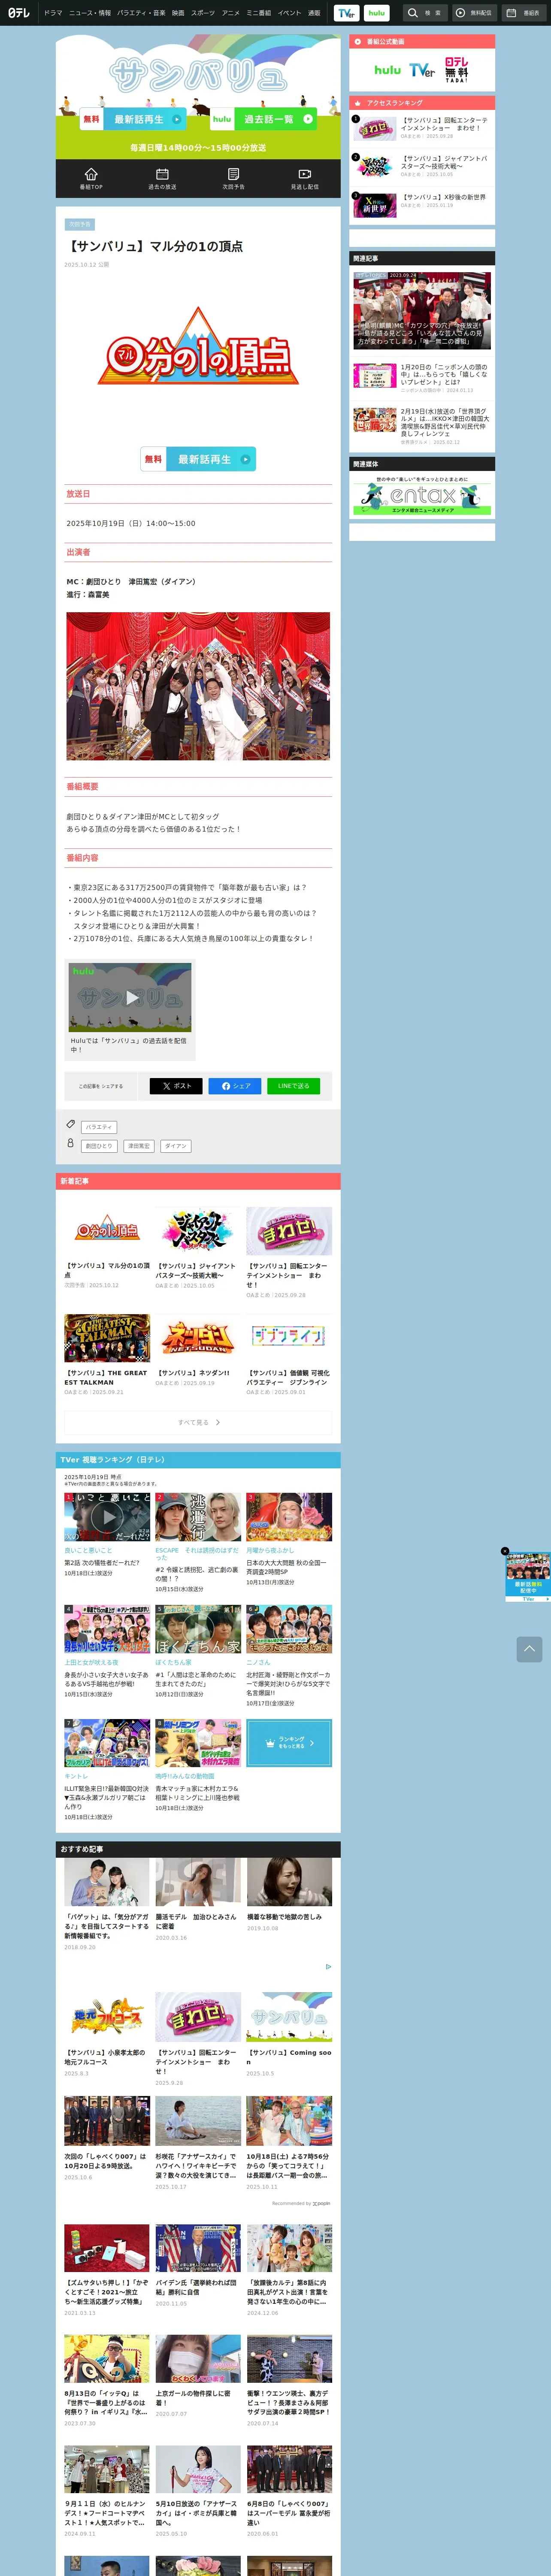Image resolution: width=551 pixels, height=2576 pixels.
Task: Open 新着記事 card マル分の1の頂点
Action: pyautogui.click(x=107, y=1248)
